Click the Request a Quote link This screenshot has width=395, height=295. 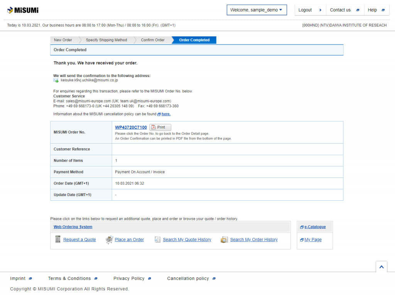(79, 240)
